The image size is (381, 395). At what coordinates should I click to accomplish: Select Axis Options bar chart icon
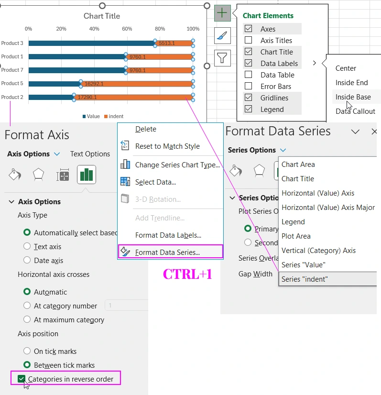[87, 175]
